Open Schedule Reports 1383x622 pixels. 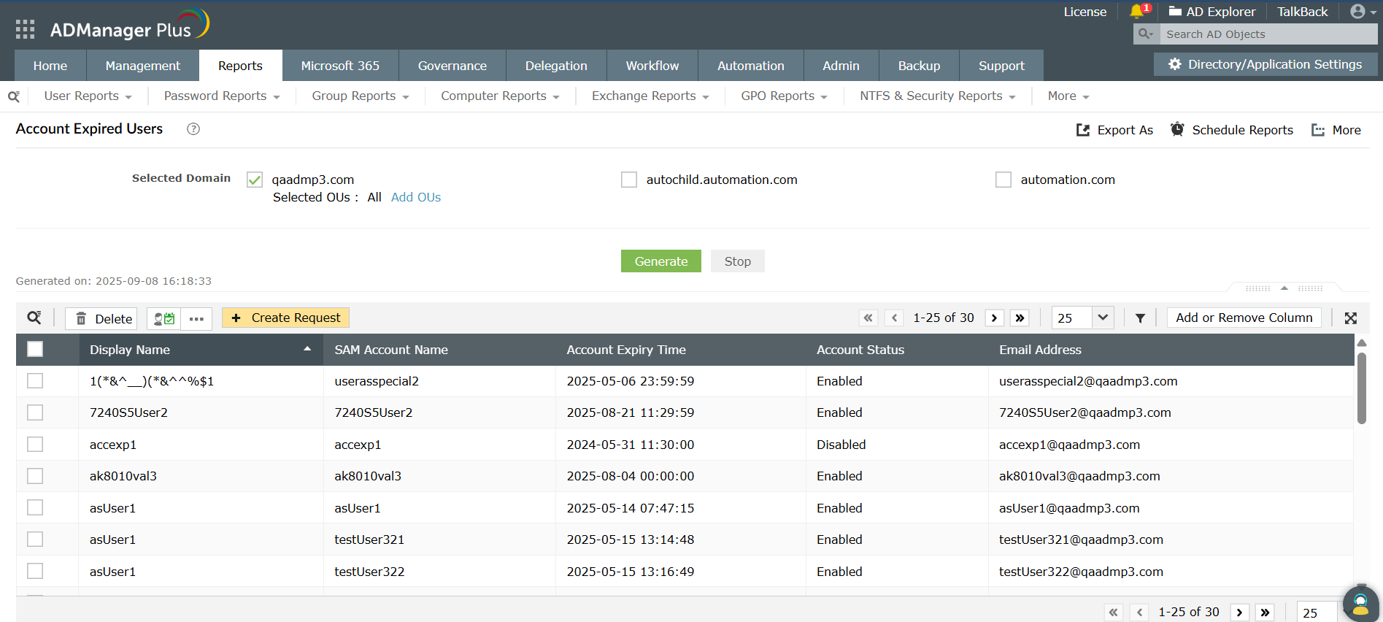click(x=1232, y=130)
